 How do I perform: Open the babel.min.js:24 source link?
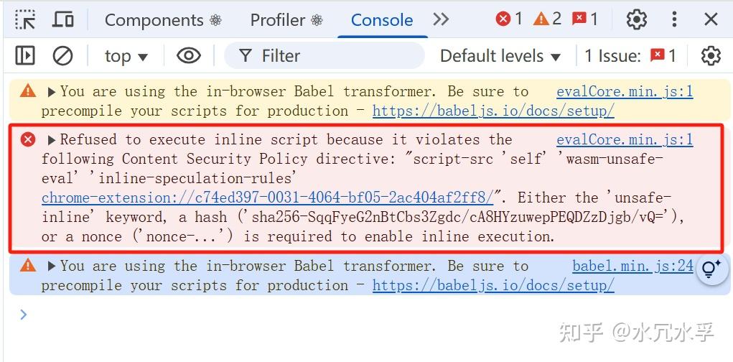point(632,266)
